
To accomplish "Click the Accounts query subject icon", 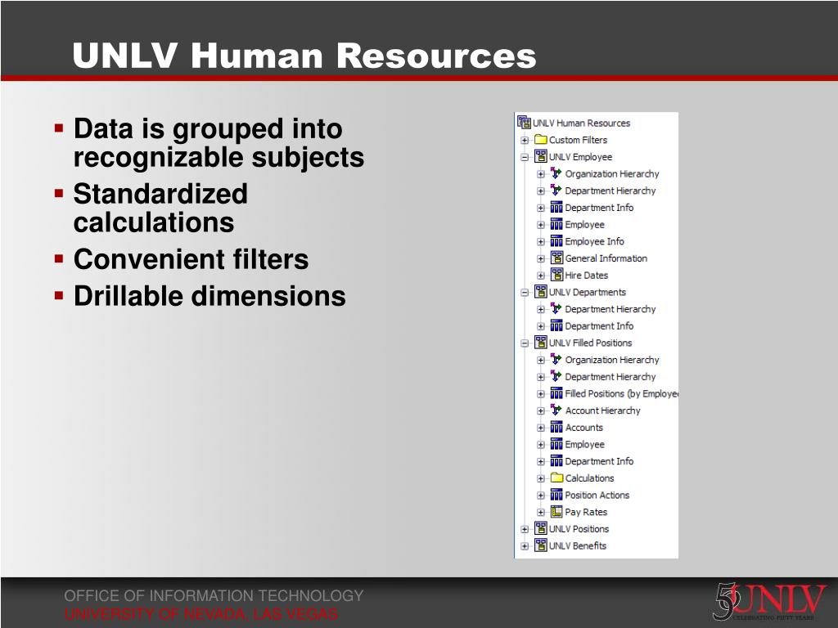I will [x=556, y=427].
